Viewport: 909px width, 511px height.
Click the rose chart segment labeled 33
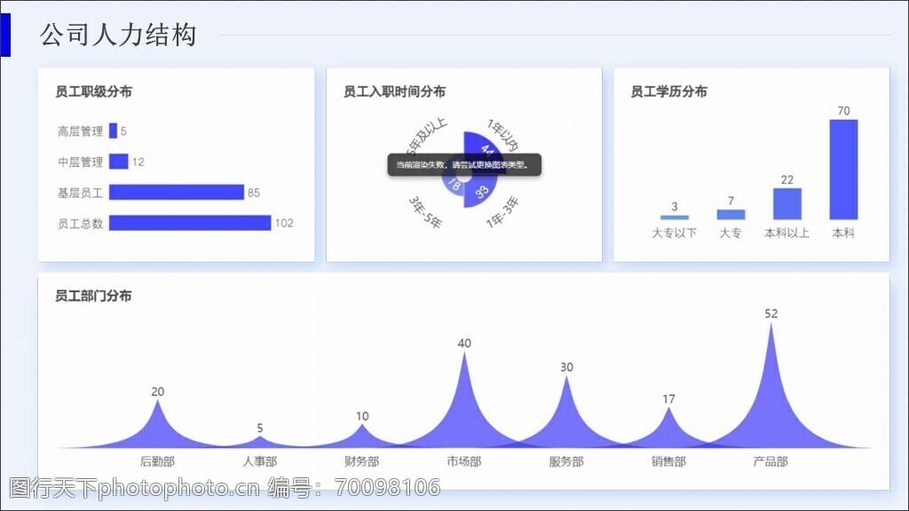point(482,191)
